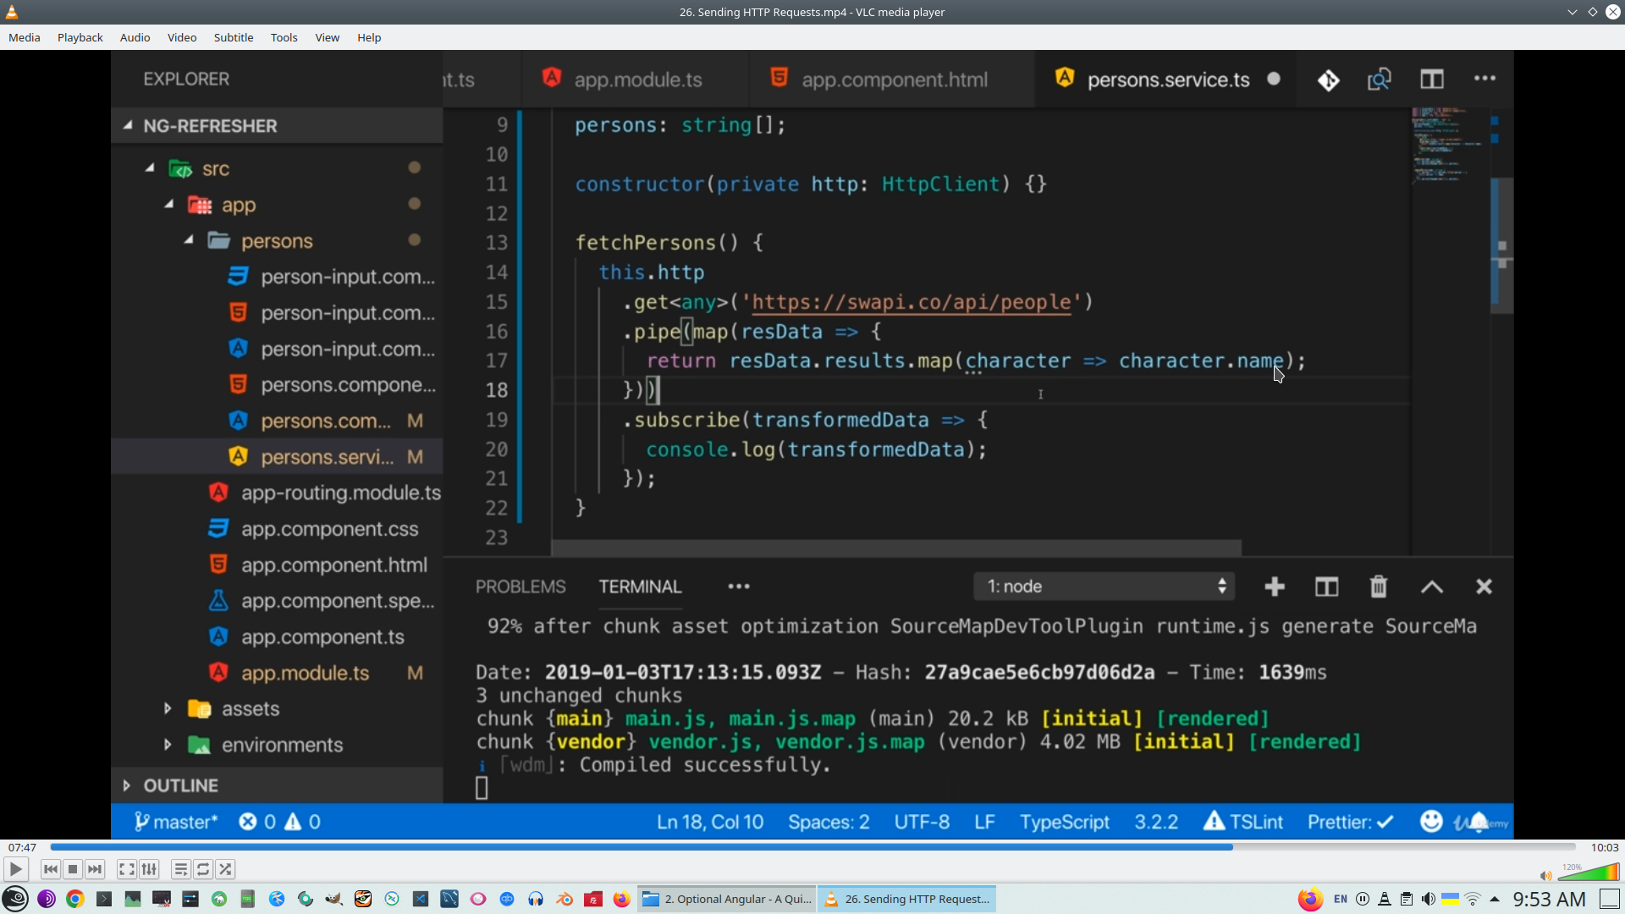The height and width of the screenshot is (914, 1625).
Task: Skip to next media track
Action: 95,869
